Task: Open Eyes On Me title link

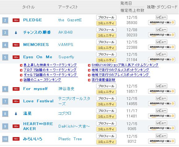Action: pos(38,57)
